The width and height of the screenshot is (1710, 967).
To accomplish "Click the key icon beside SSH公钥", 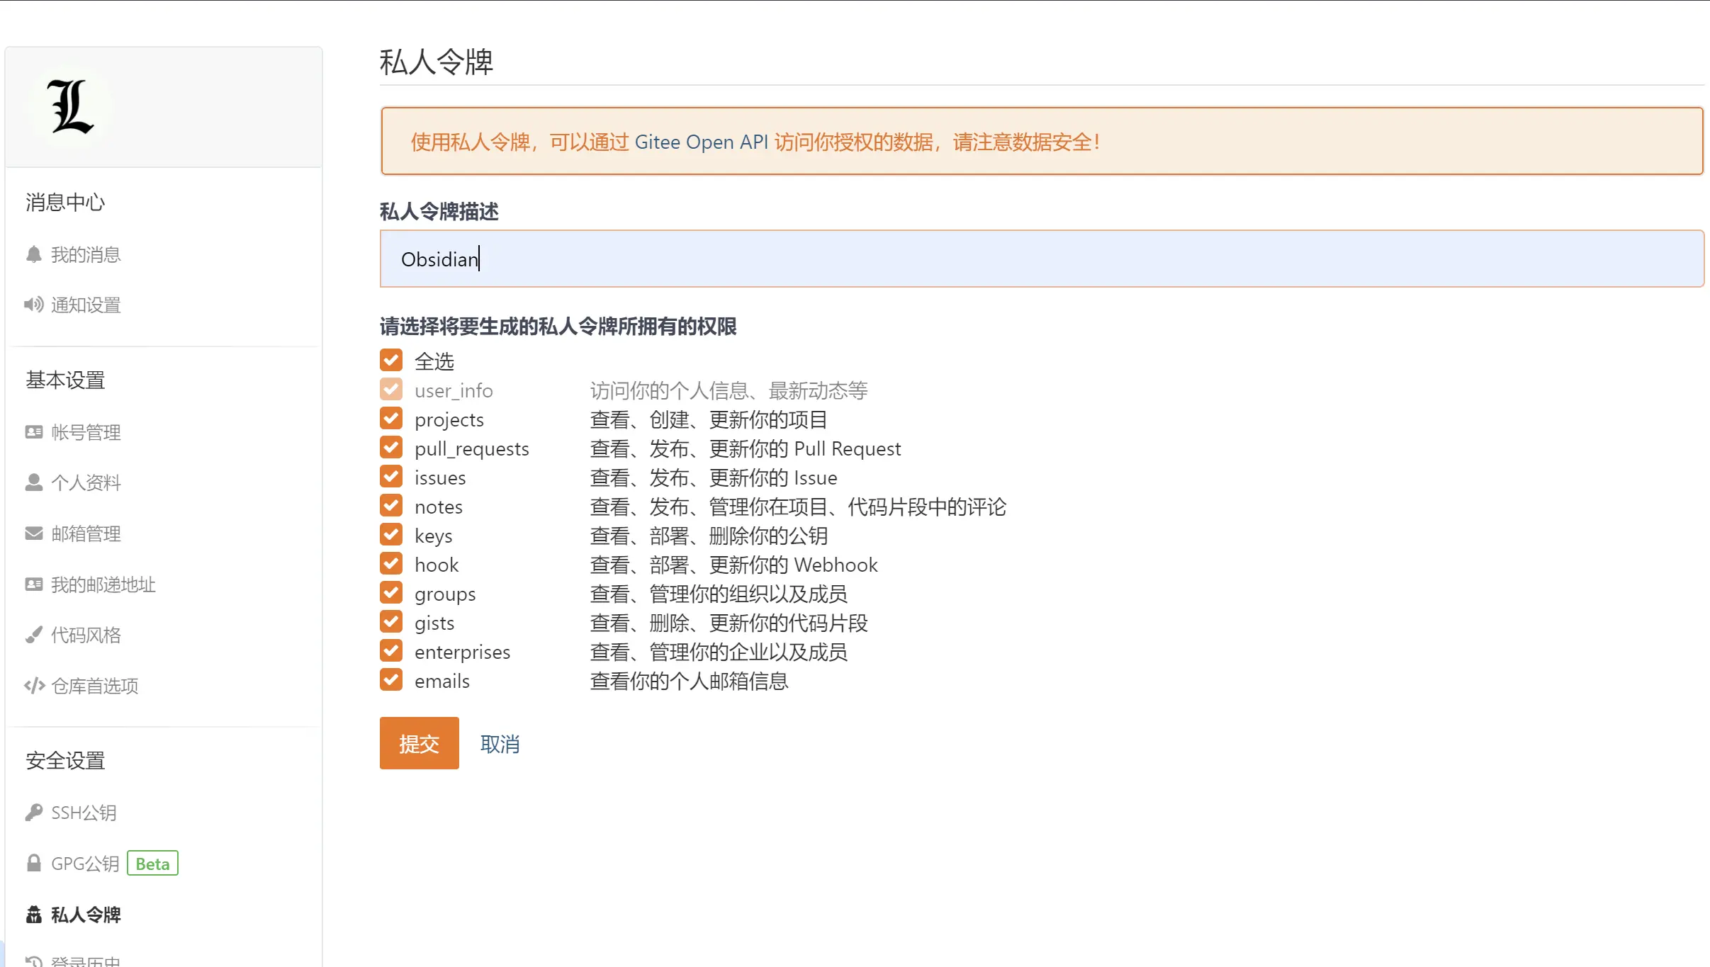I will 33,813.
